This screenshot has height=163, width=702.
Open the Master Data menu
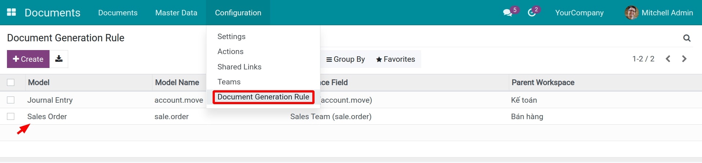(176, 13)
